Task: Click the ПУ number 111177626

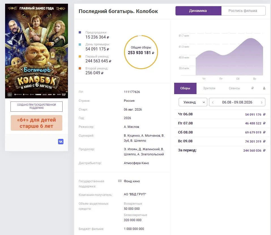Action: tap(132, 92)
